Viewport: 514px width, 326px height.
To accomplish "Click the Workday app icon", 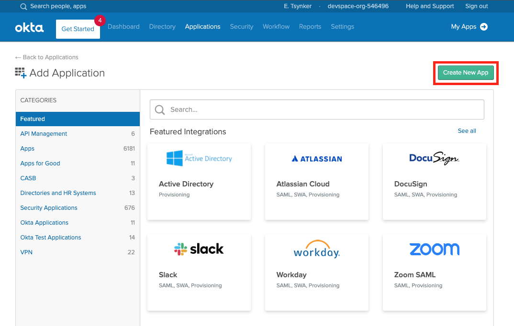I will (316, 249).
